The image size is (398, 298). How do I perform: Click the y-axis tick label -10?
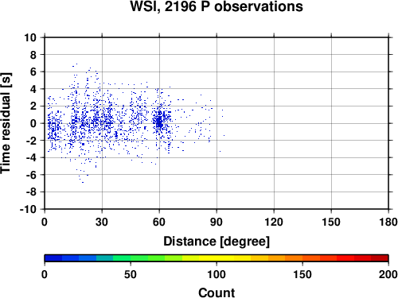tap(28, 209)
